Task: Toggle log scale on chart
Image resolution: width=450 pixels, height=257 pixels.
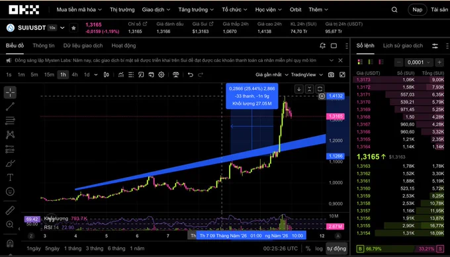Action: coord(319,248)
